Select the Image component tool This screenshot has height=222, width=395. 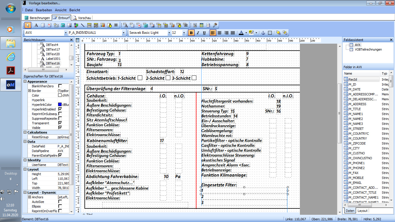pyautogui.click(x=69, y=25)
